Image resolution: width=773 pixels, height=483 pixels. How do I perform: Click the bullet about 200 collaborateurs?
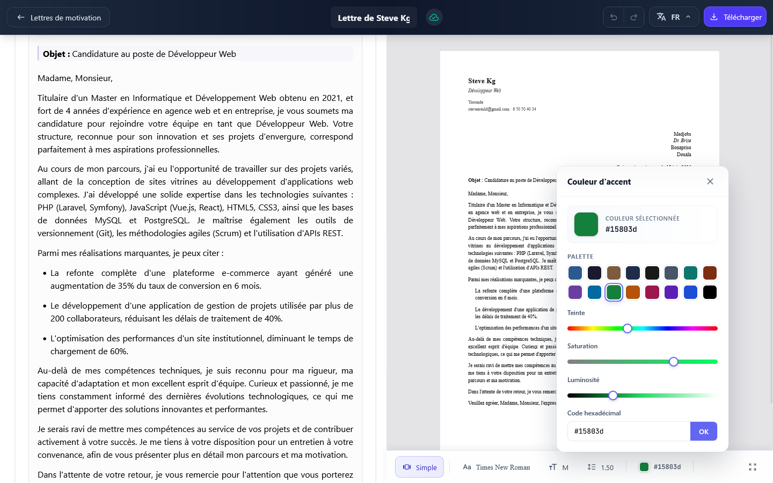pos(202,312)
